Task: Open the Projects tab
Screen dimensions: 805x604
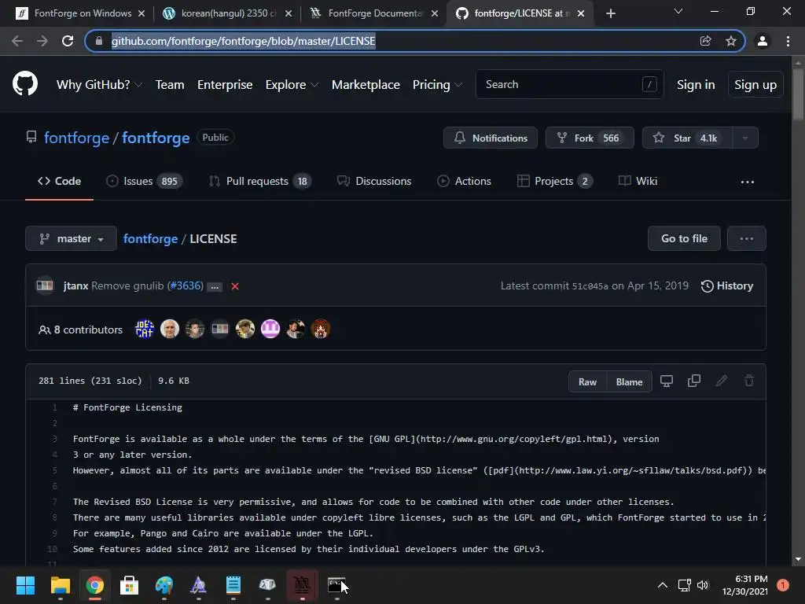Action: point(554,182)
